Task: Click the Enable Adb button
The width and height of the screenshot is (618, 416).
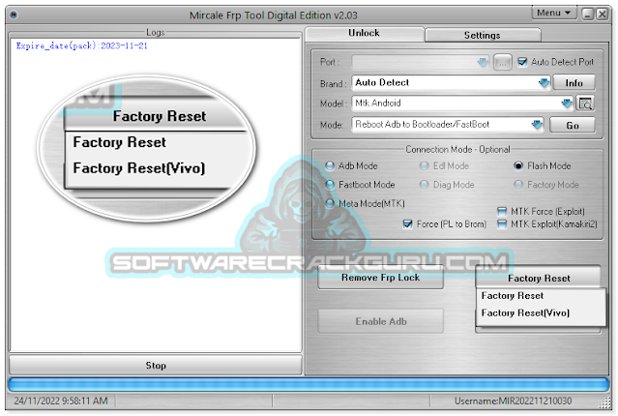Action: 381,321
